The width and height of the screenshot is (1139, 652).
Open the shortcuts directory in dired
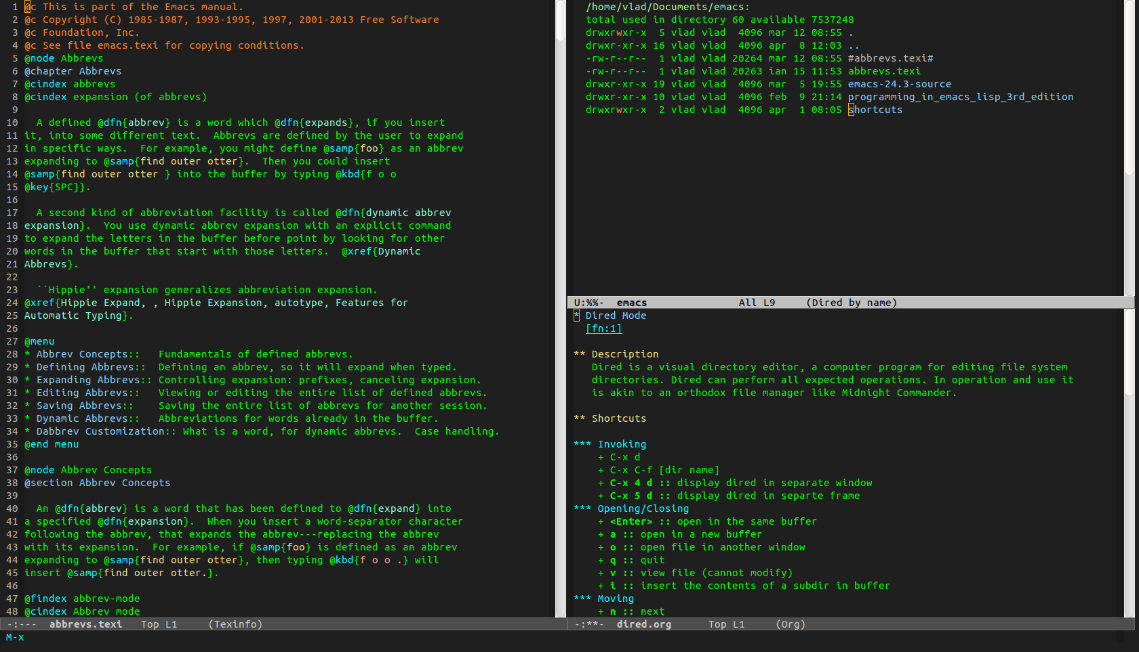(875, 110)
